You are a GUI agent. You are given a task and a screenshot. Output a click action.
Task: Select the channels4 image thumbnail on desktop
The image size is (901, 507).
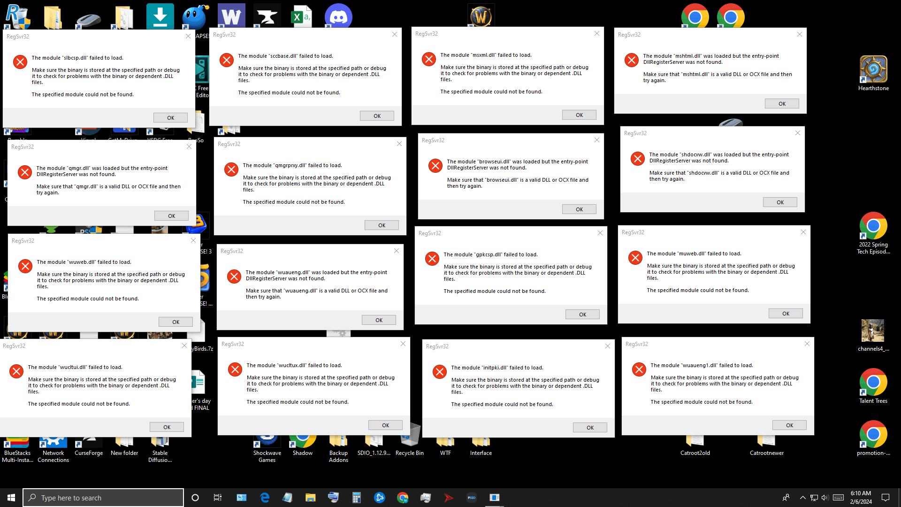pos(873,331)
